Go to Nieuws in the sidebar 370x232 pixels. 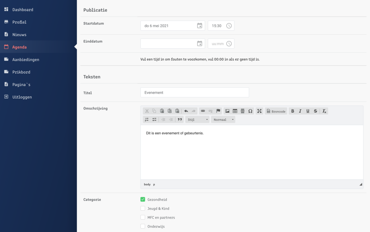click(19, 35)
